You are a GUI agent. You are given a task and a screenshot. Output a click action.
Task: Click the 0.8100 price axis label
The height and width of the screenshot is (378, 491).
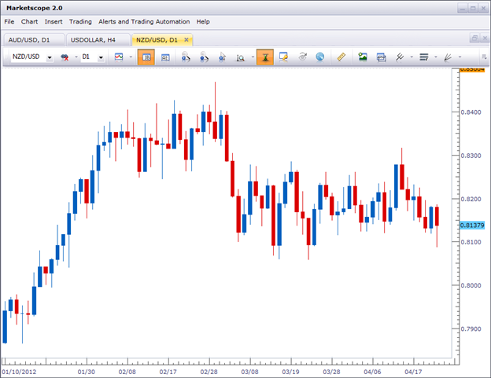coord(471,242)
